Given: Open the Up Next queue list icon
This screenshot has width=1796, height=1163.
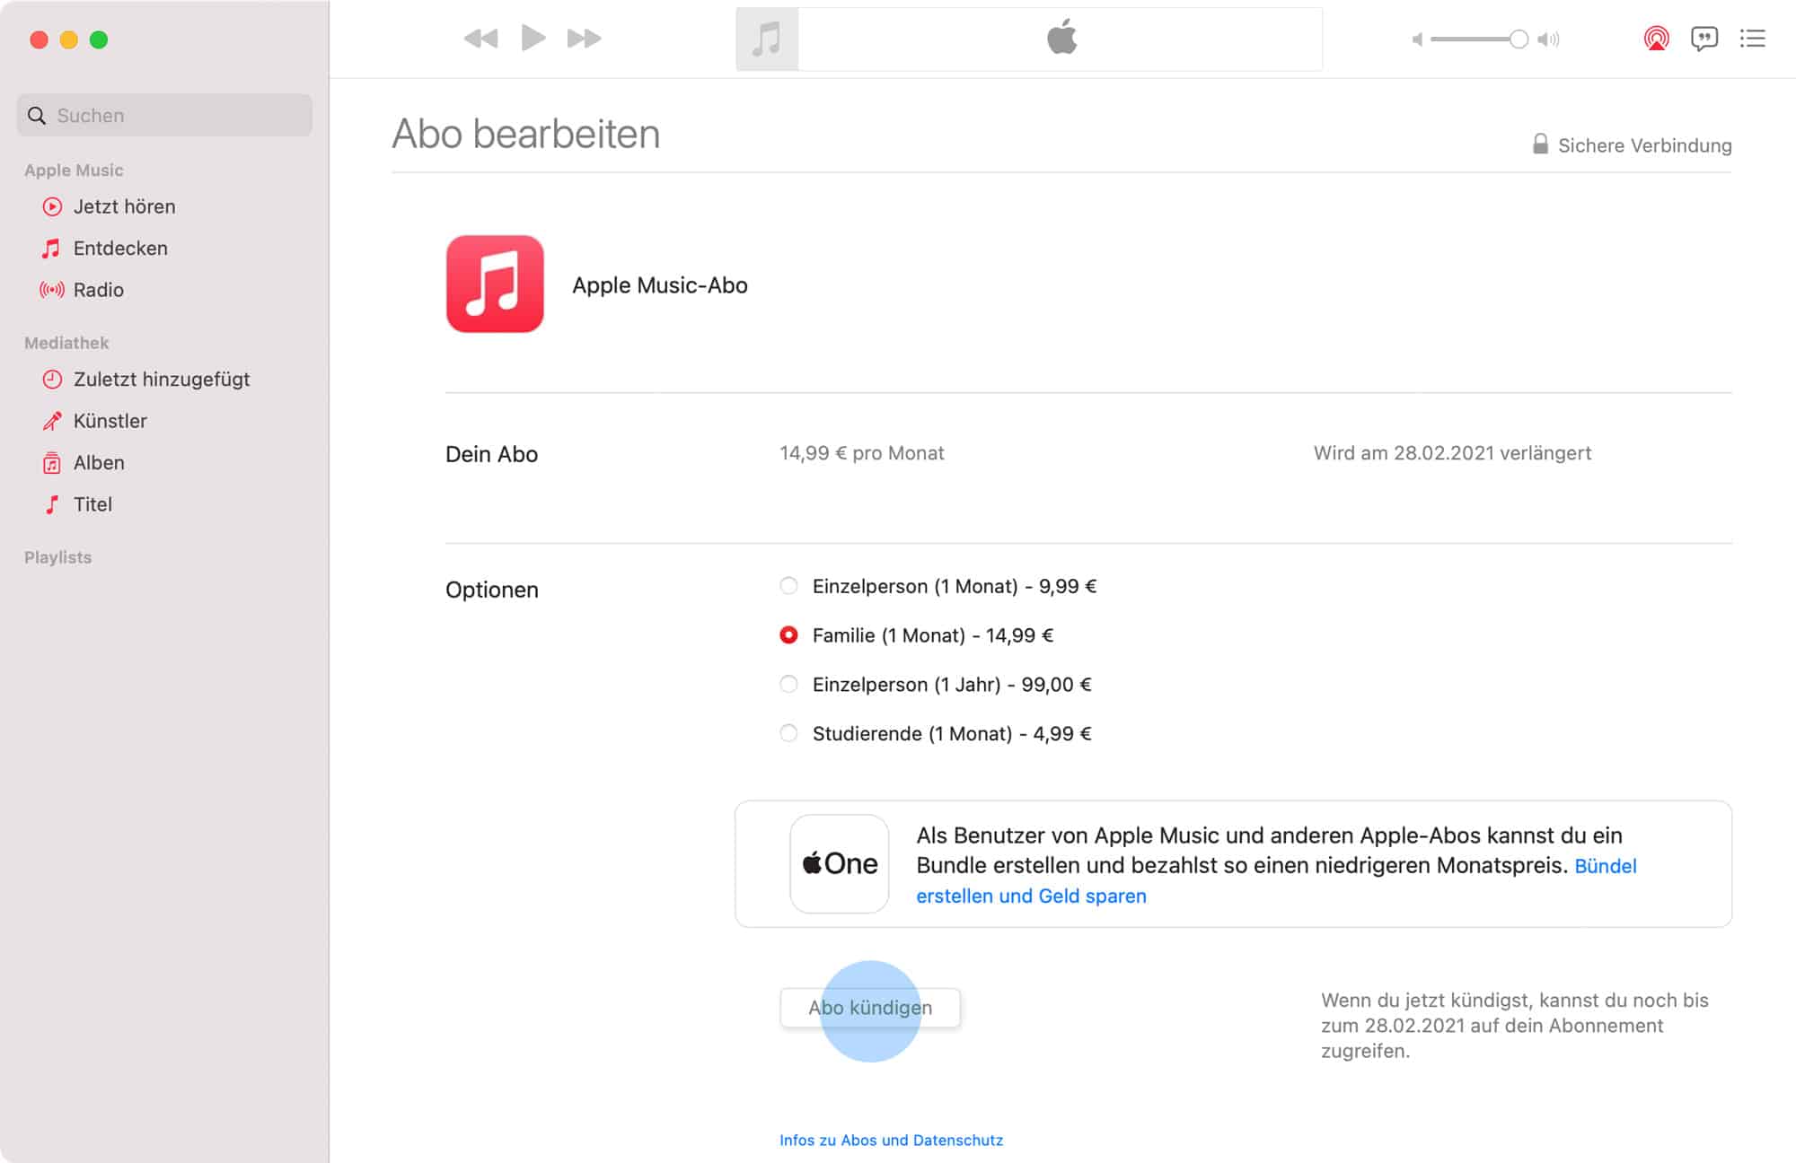Looking at the screenshot, I should [x=1752, y=39].
